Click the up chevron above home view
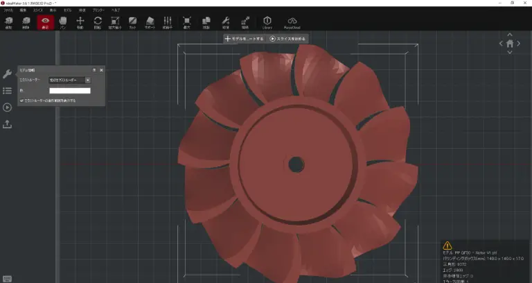The height and width of the screenshot is (283, 532). (510, 33)
